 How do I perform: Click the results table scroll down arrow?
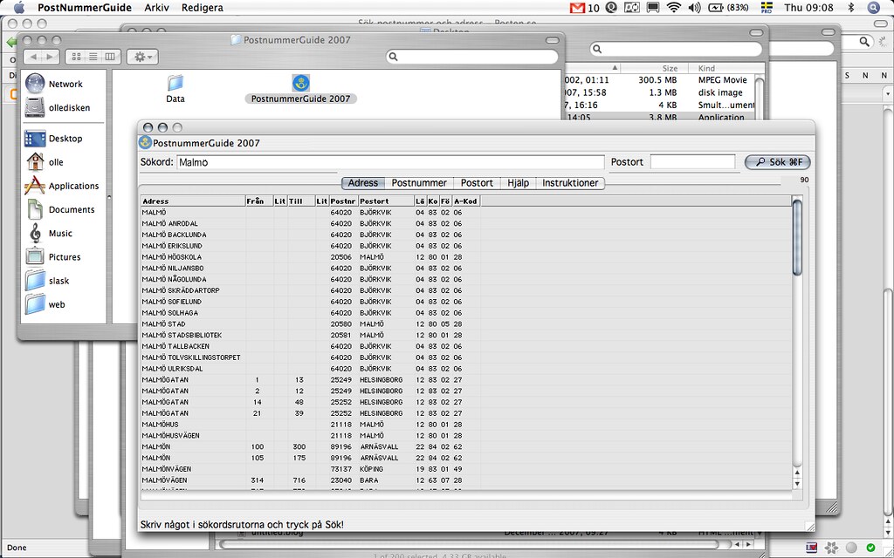click(797, 483)
